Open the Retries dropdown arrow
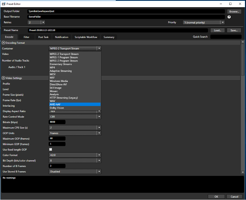246x200 pixels. 43,22
